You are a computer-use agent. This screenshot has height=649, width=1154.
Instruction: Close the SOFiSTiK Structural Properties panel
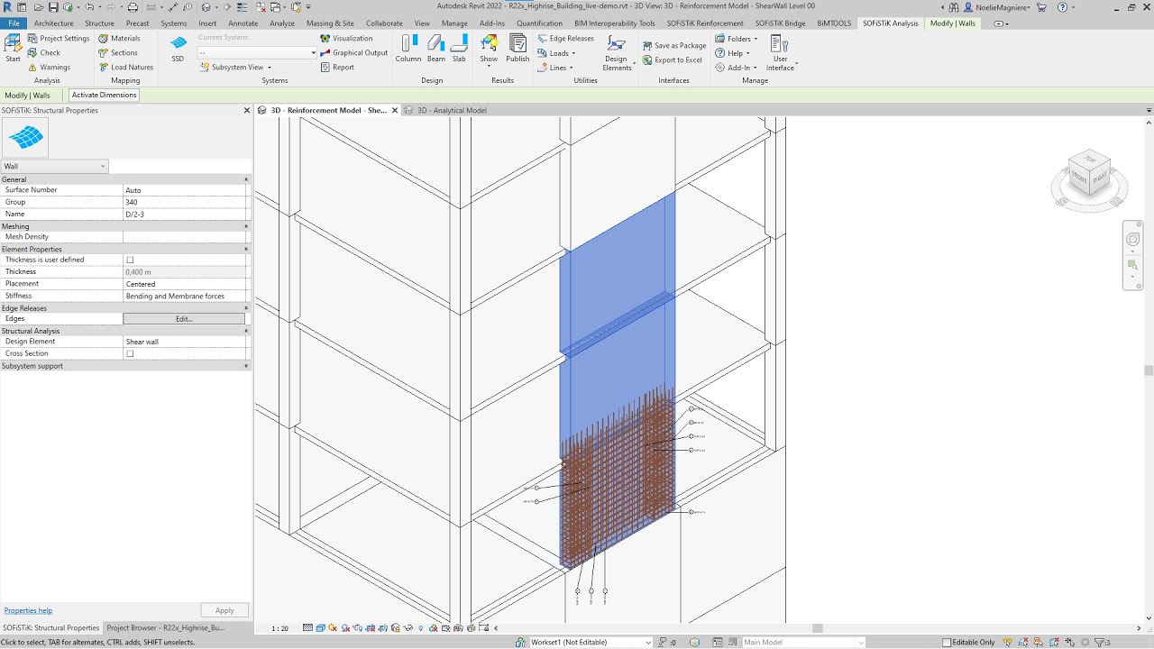(247, 110)
